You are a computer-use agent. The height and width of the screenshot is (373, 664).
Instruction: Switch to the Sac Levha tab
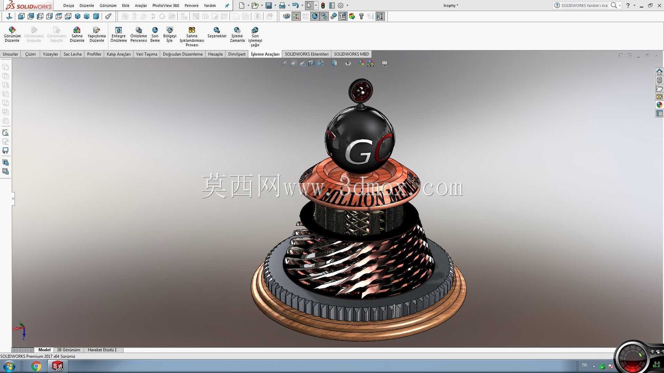click(73, 54)
